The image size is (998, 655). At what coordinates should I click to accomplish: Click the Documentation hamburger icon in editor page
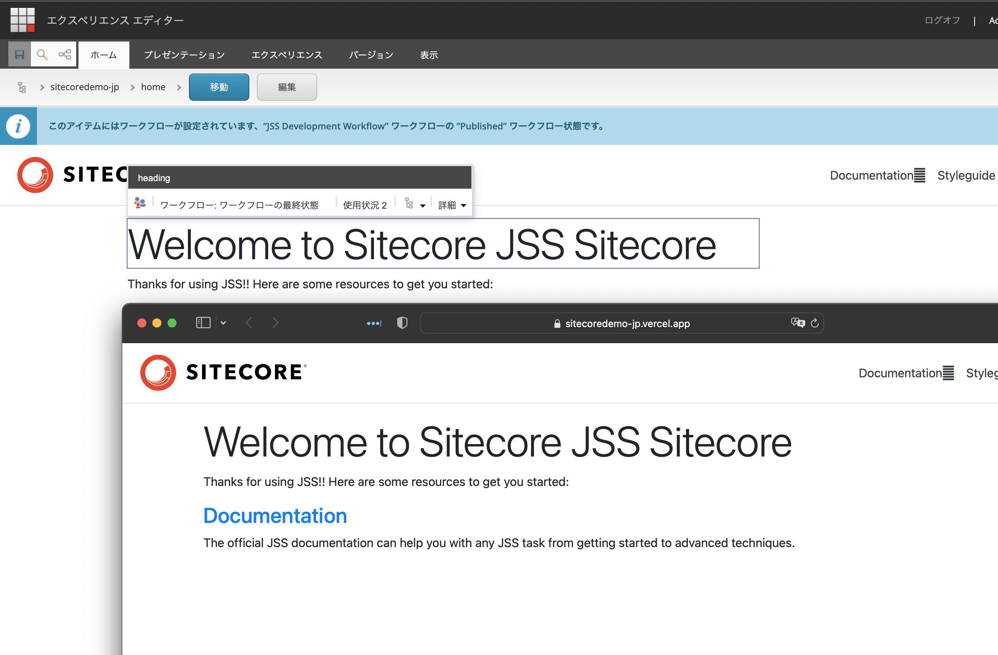coord(919,175)
